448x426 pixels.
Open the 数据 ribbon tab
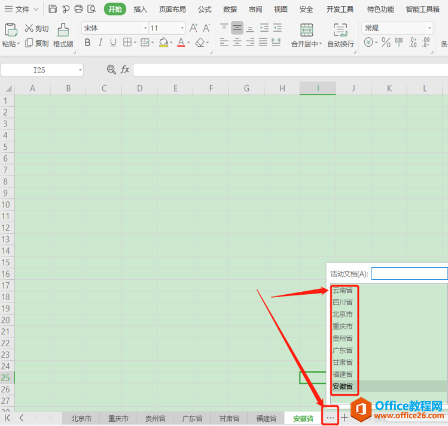pyautogui.click(x=230, y=10)
